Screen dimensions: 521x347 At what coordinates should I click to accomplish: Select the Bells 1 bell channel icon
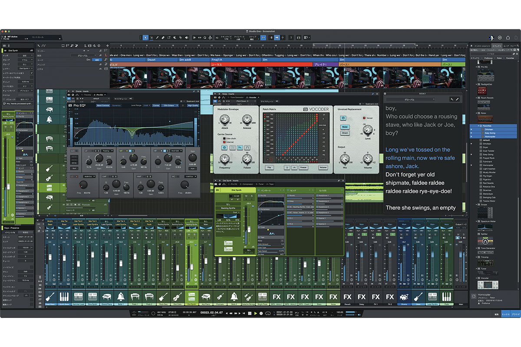point(121,297)
